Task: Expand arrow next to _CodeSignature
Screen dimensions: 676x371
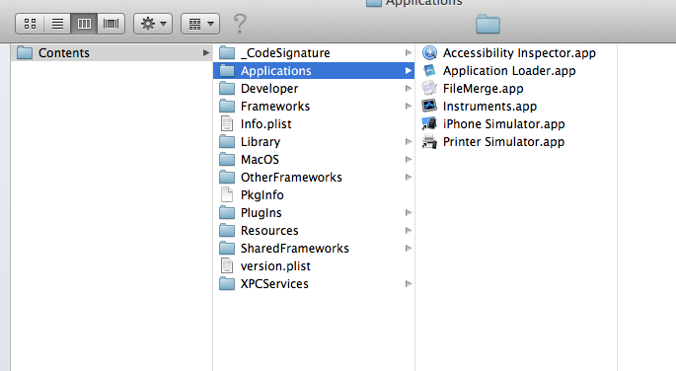Action: pos(409,52)
